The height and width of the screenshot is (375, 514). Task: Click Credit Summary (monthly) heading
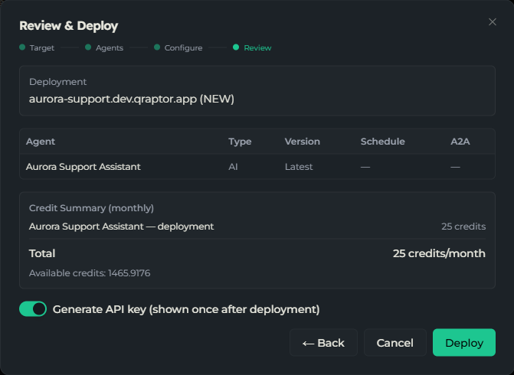point(91,208)
